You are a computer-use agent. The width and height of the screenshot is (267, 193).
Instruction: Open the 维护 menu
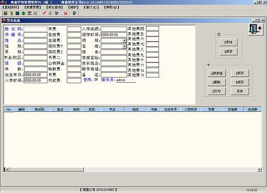[74, 7]
